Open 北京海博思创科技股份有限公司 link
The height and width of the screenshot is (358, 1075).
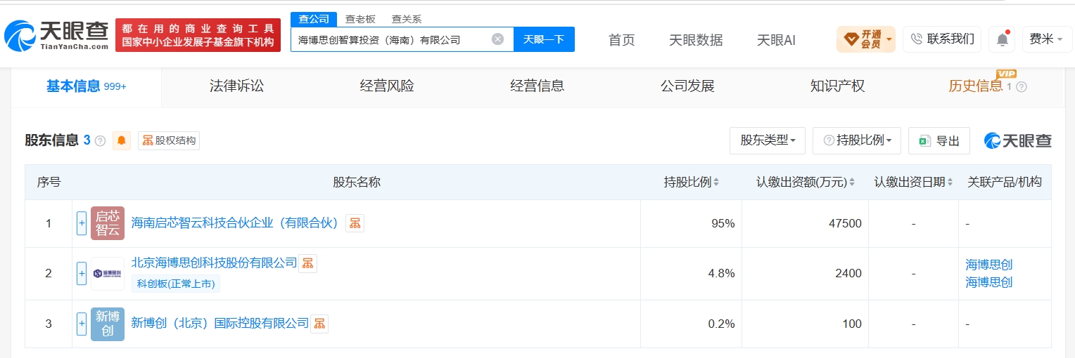pyautogui.click(x=214, y=263)
